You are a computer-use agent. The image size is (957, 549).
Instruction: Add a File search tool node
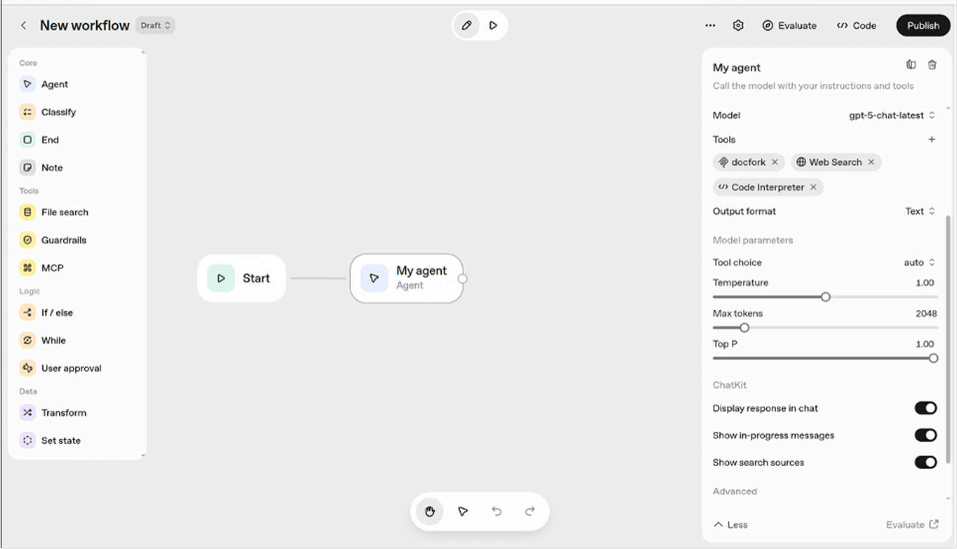[x=64, y=212]
